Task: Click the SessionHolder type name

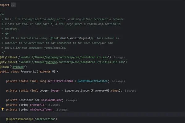Action: (x=29, y=100)
